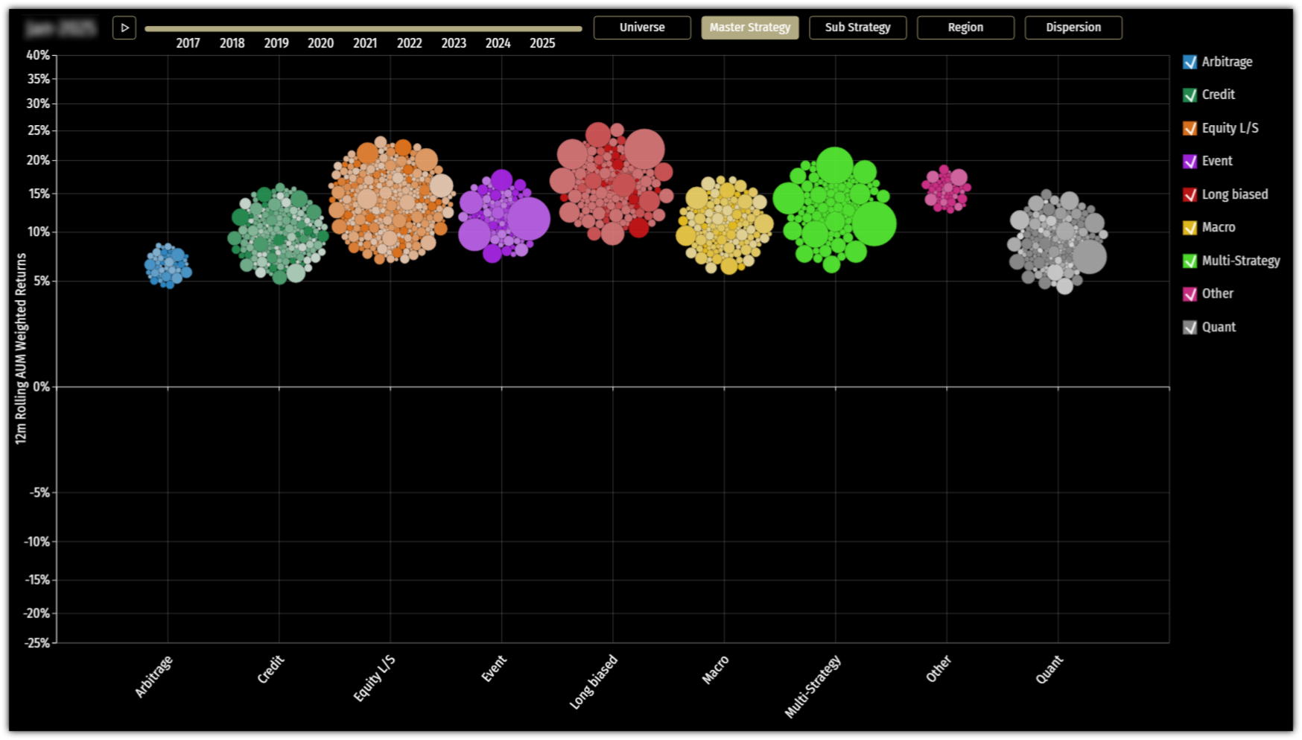Disable the Equity L/S checkbox
The width and height of the screenshot is (1302, 740).
(x=1190, y=128)
